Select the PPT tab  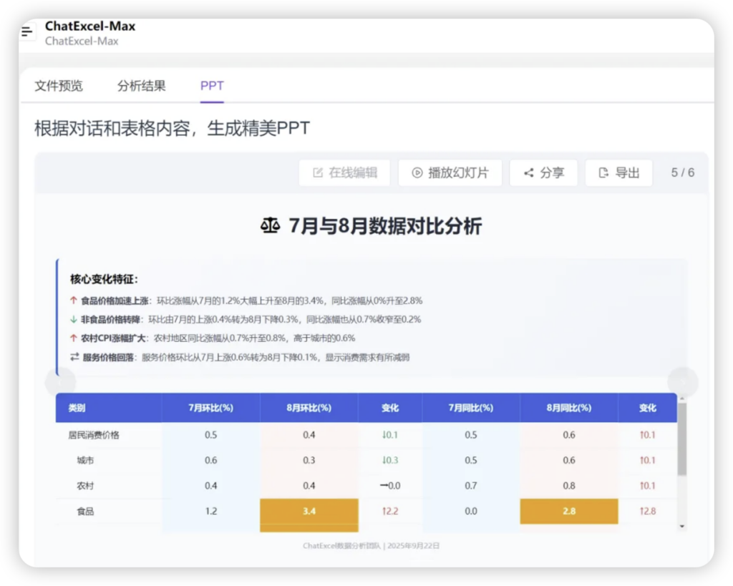(212, 86)
